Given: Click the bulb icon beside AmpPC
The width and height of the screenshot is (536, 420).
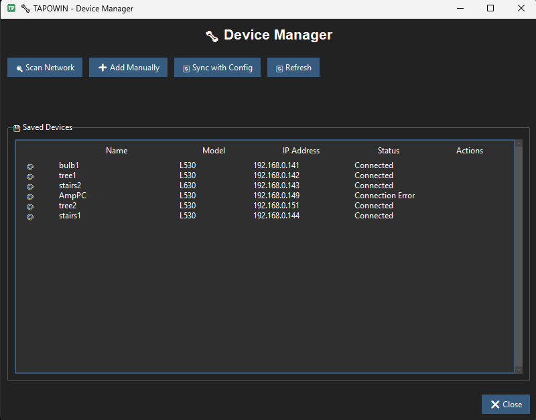Looking at the screenshot, I should [x=30, y=196].
